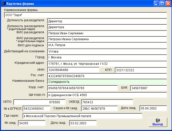Click the Город label
Viewport: 172px width, 131px height.
point(40,57)
